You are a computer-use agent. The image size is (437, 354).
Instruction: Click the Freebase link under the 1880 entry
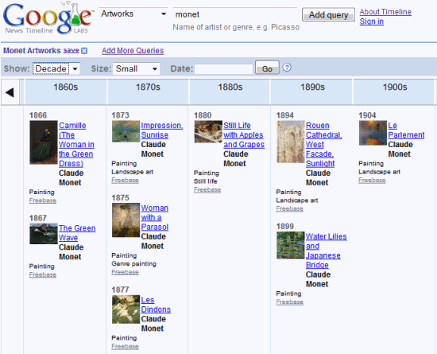pyautogui.click(x=207, y=189)
